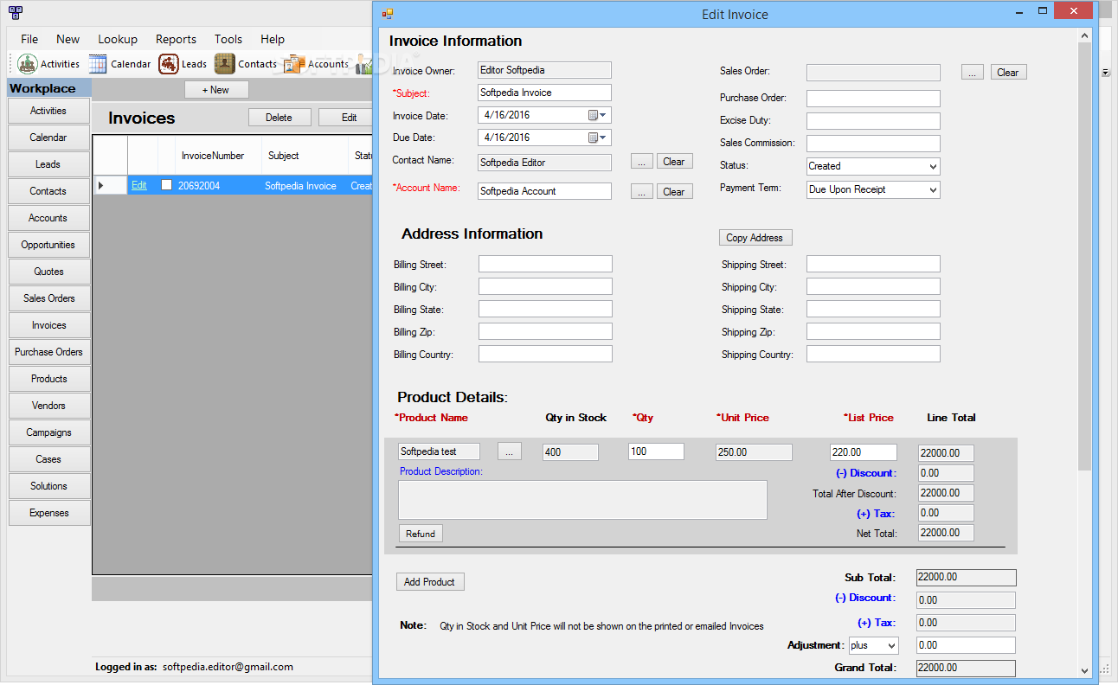Viewport: 1118px width, 685px height.
Task: Open the Due Date calendar picker
Action: coord(598,138)
